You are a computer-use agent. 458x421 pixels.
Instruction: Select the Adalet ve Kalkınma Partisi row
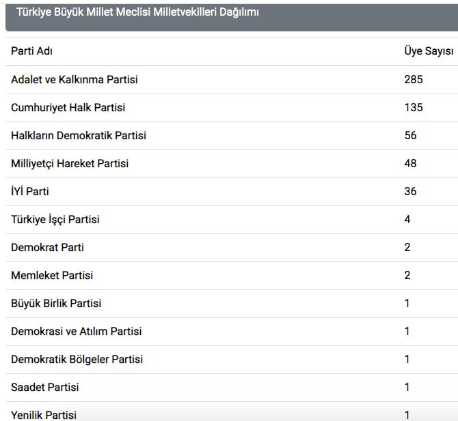click(x=75, y=80)
